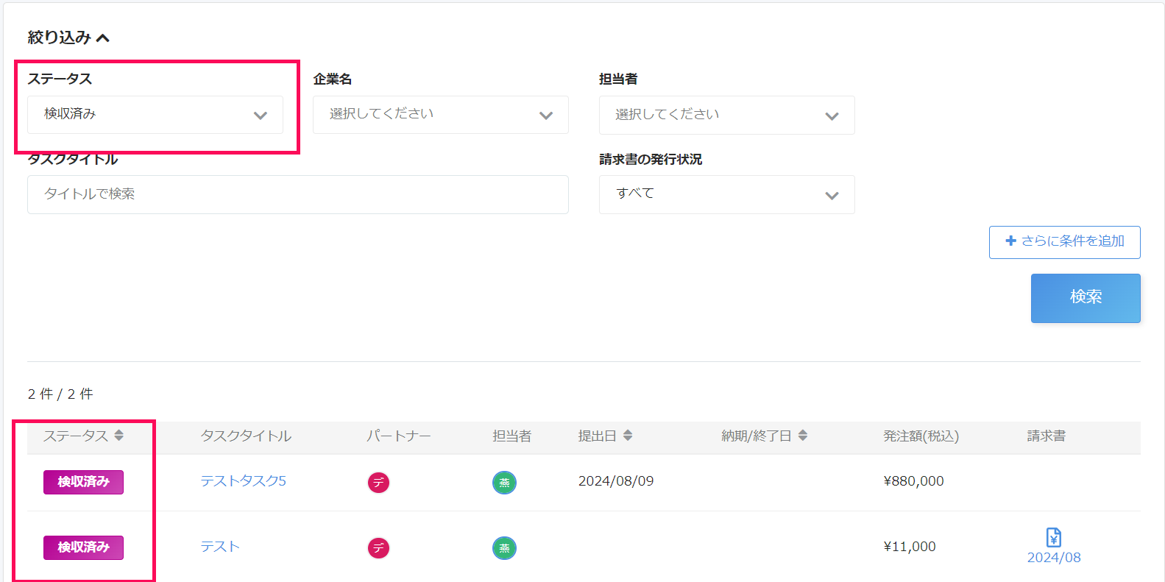Click the さらに条件を追加 button
Image resolution: width=1165 pixels, height=582 pixels.
coord(1064,242)
